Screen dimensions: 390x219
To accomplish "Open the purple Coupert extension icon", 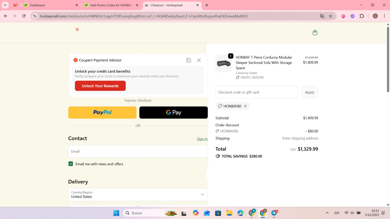I will pyautogui.click(x=353, y=16).
